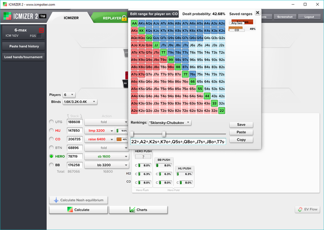This screenshot has height=230, width=324.
Task: Toggle AA cell in range grid
Action: (134, 23)
